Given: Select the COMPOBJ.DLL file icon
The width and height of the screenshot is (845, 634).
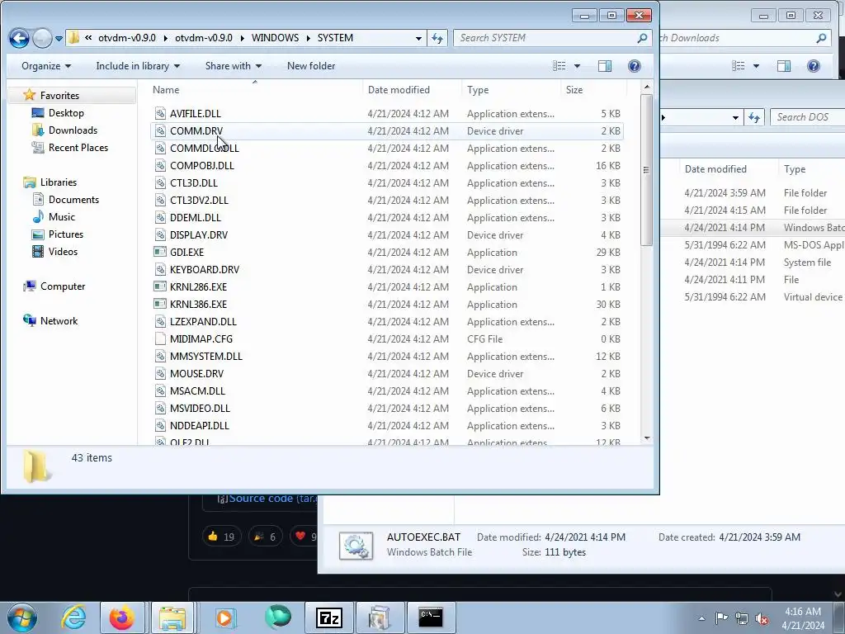Looking at the screenshot, I should pos(160,165).
